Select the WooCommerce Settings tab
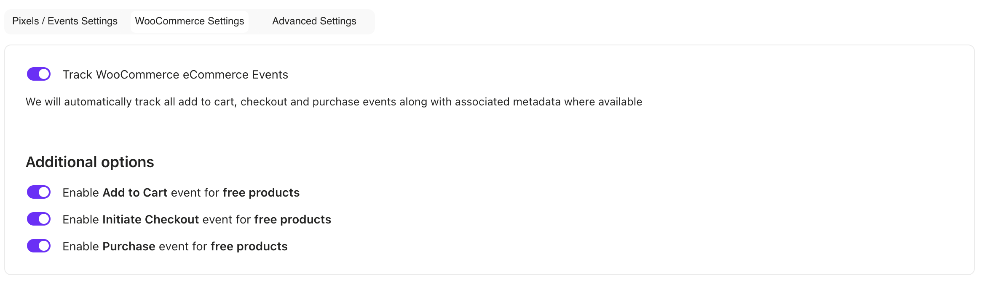 click(x=189, y=21)
